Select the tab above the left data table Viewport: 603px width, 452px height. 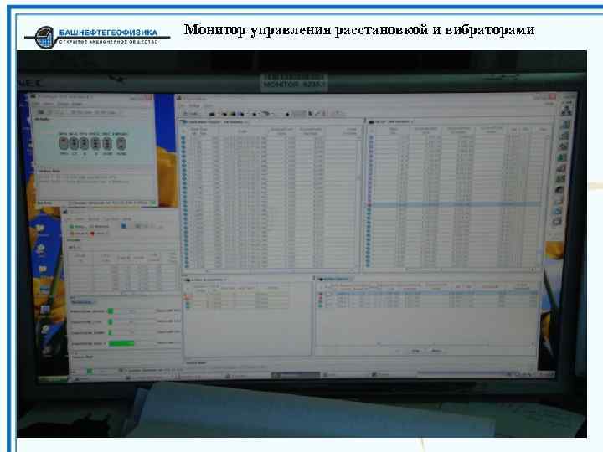click(x=214, y=122)
